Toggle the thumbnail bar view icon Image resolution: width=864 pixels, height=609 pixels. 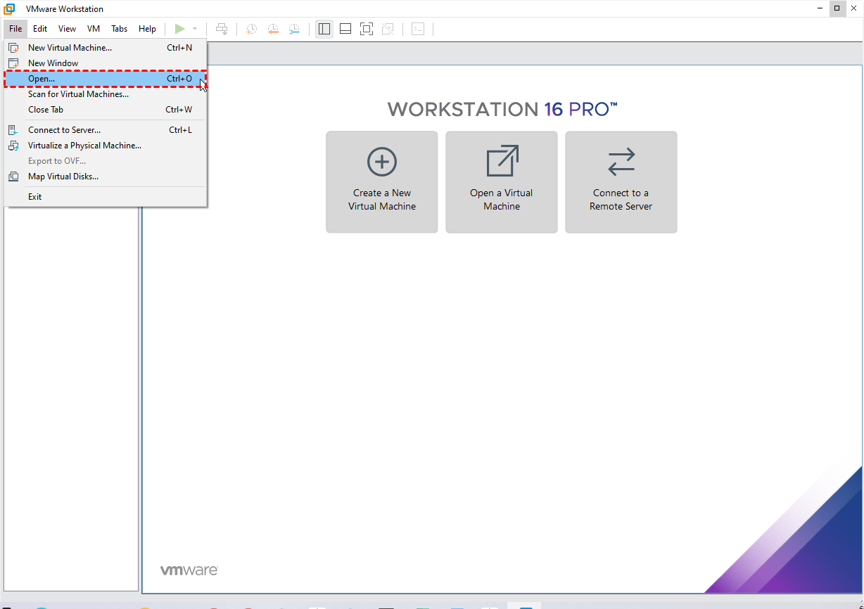345,29
